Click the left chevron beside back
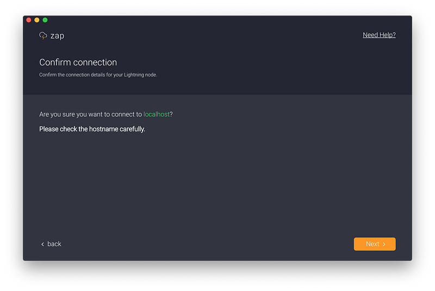 [42, 244]
